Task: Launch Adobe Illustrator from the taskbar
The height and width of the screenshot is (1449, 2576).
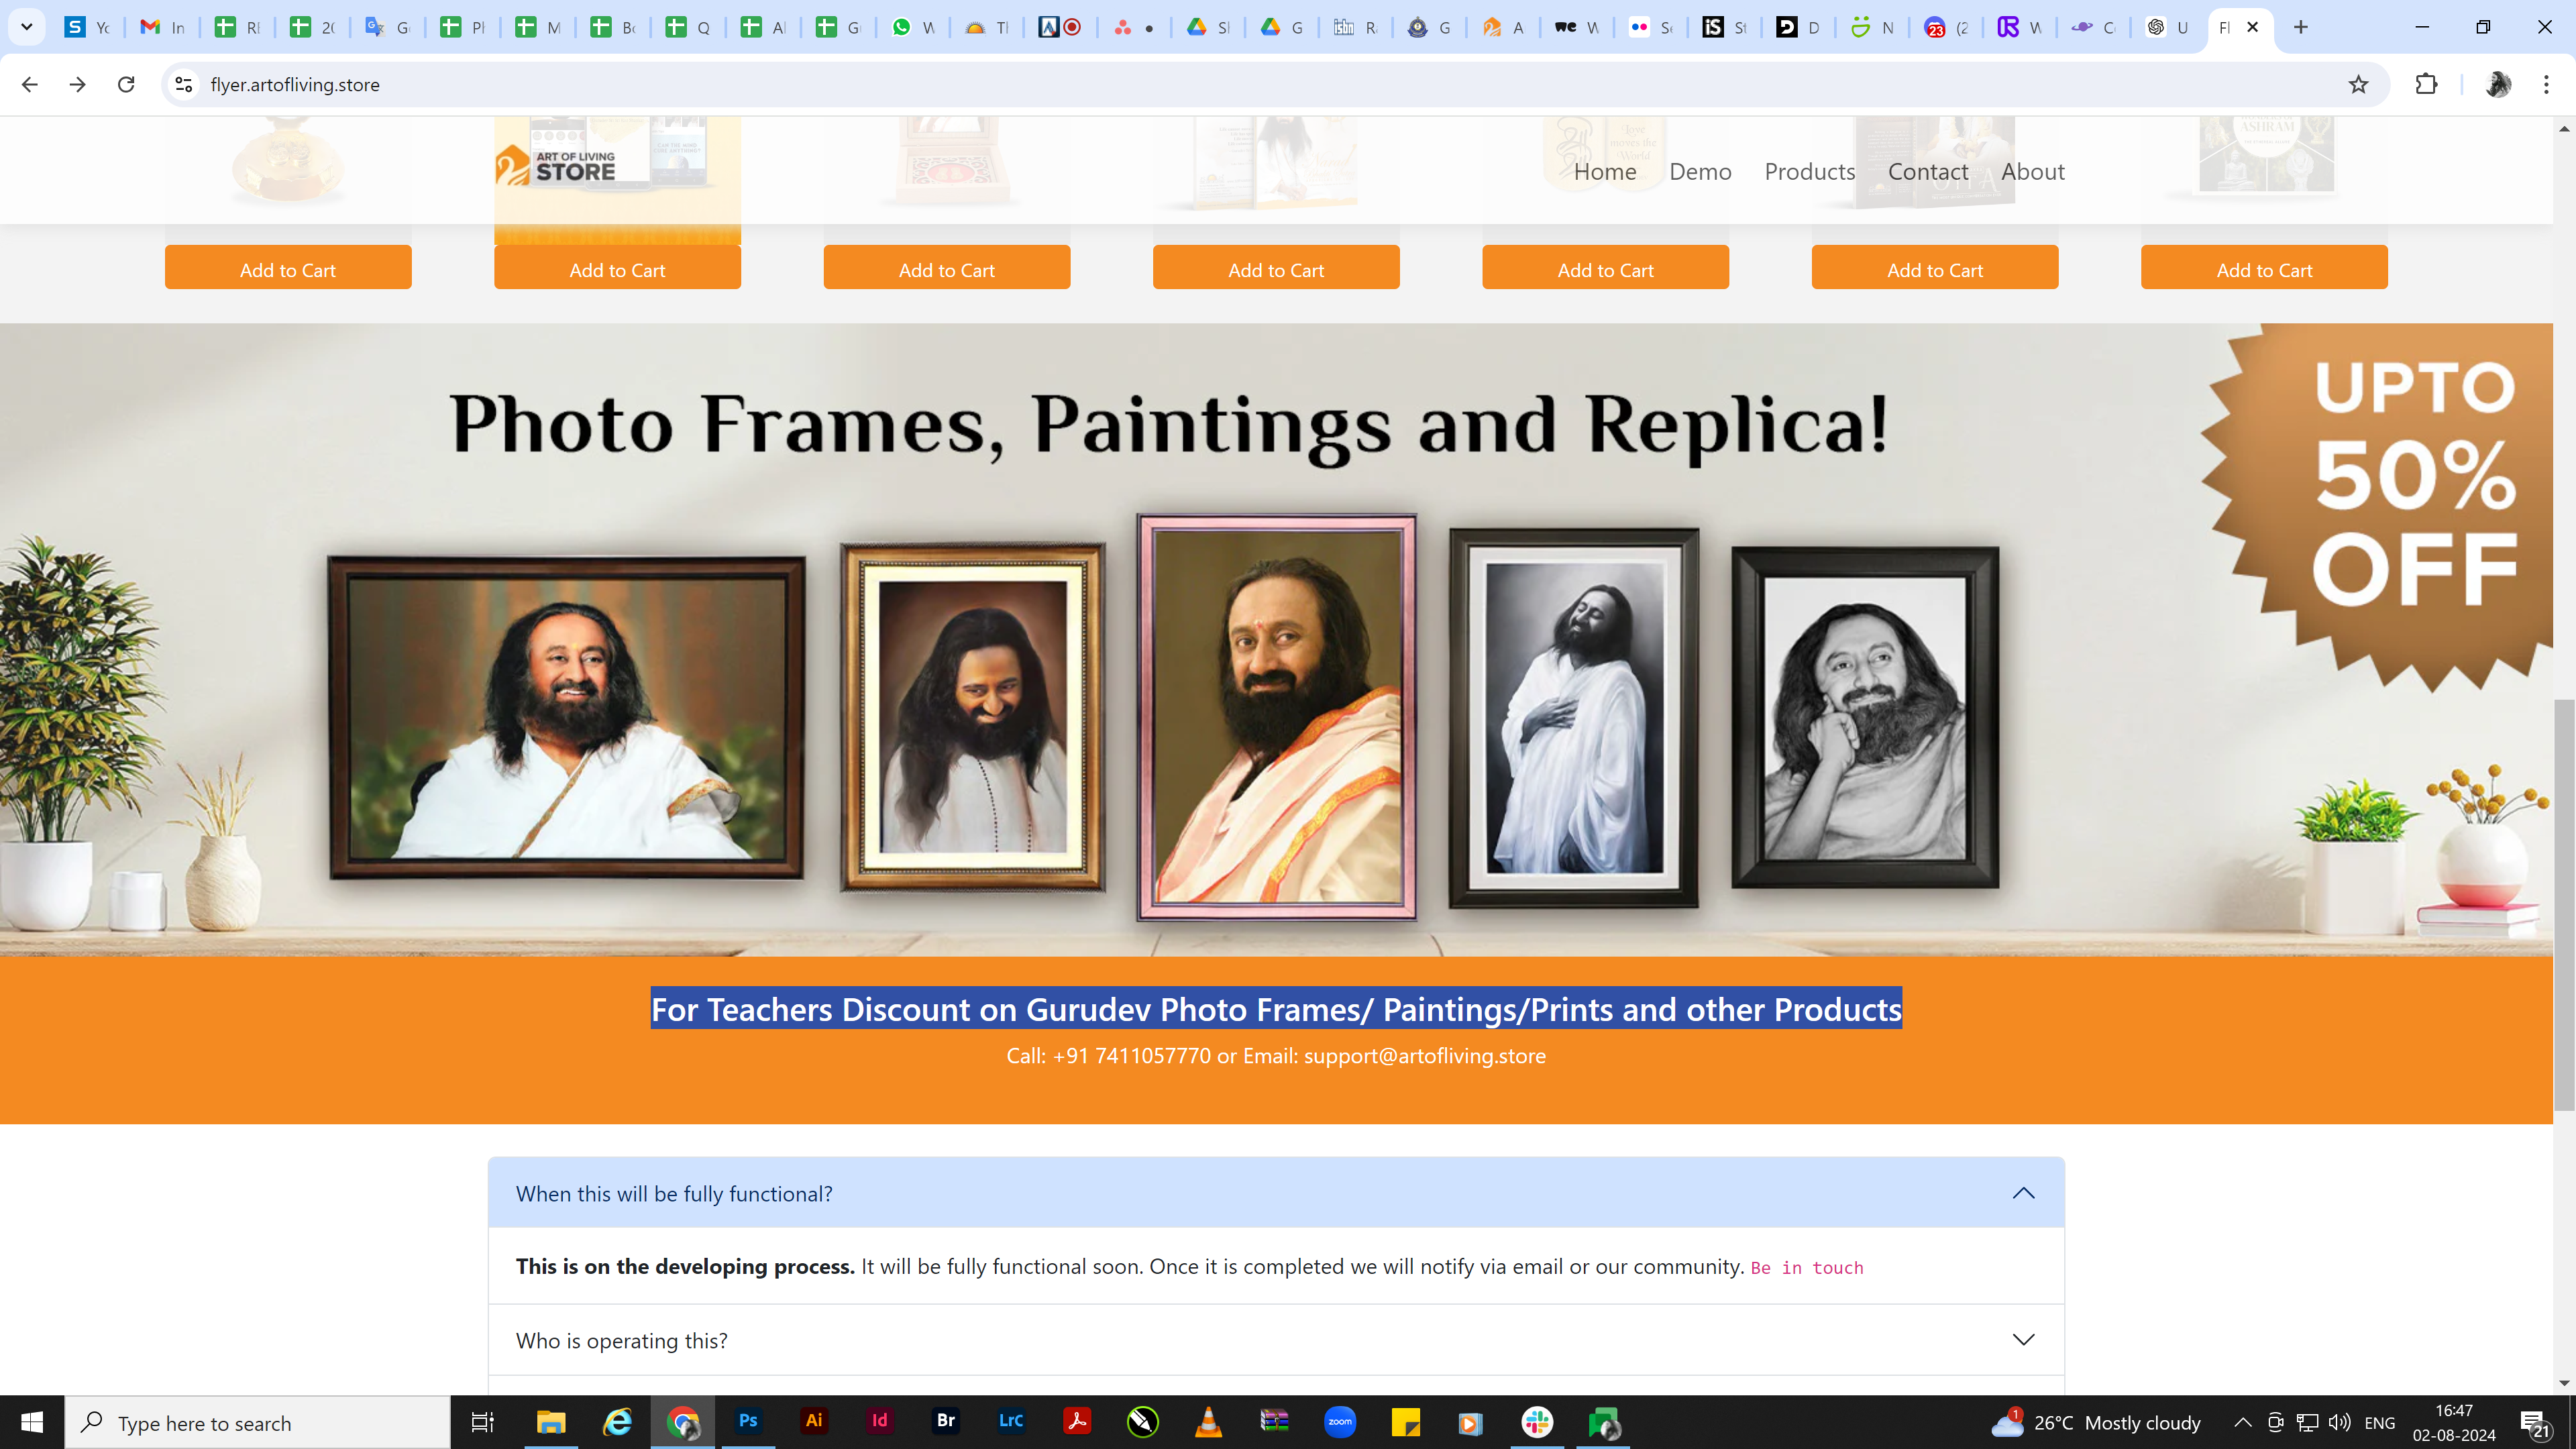Action: pos(814,1421)
